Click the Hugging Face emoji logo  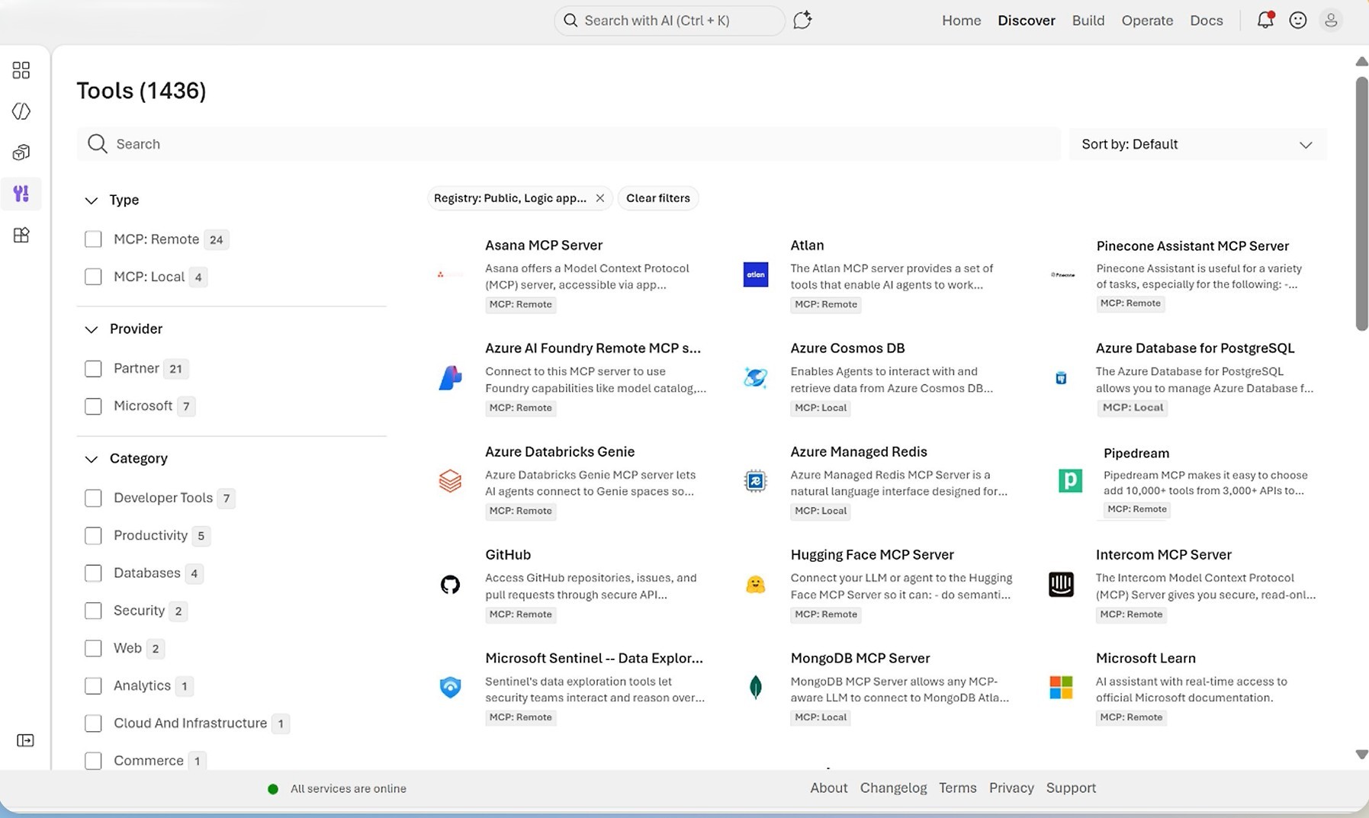click(756, 585)
